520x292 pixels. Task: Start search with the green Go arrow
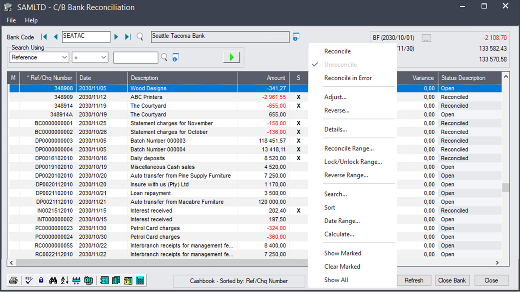(x=231, y=57)
